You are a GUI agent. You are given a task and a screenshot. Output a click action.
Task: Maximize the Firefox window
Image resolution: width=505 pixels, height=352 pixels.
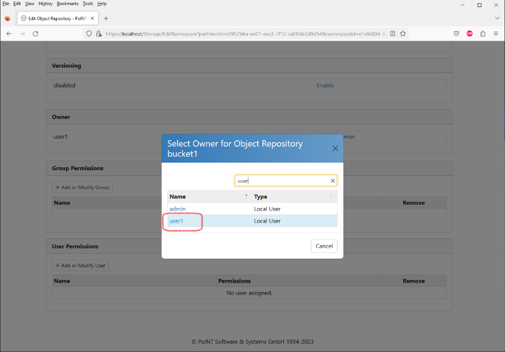(x=479, y=5)
